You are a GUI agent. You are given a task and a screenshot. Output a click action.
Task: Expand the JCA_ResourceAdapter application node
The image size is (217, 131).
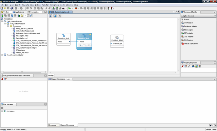click(x=2, y=55)
